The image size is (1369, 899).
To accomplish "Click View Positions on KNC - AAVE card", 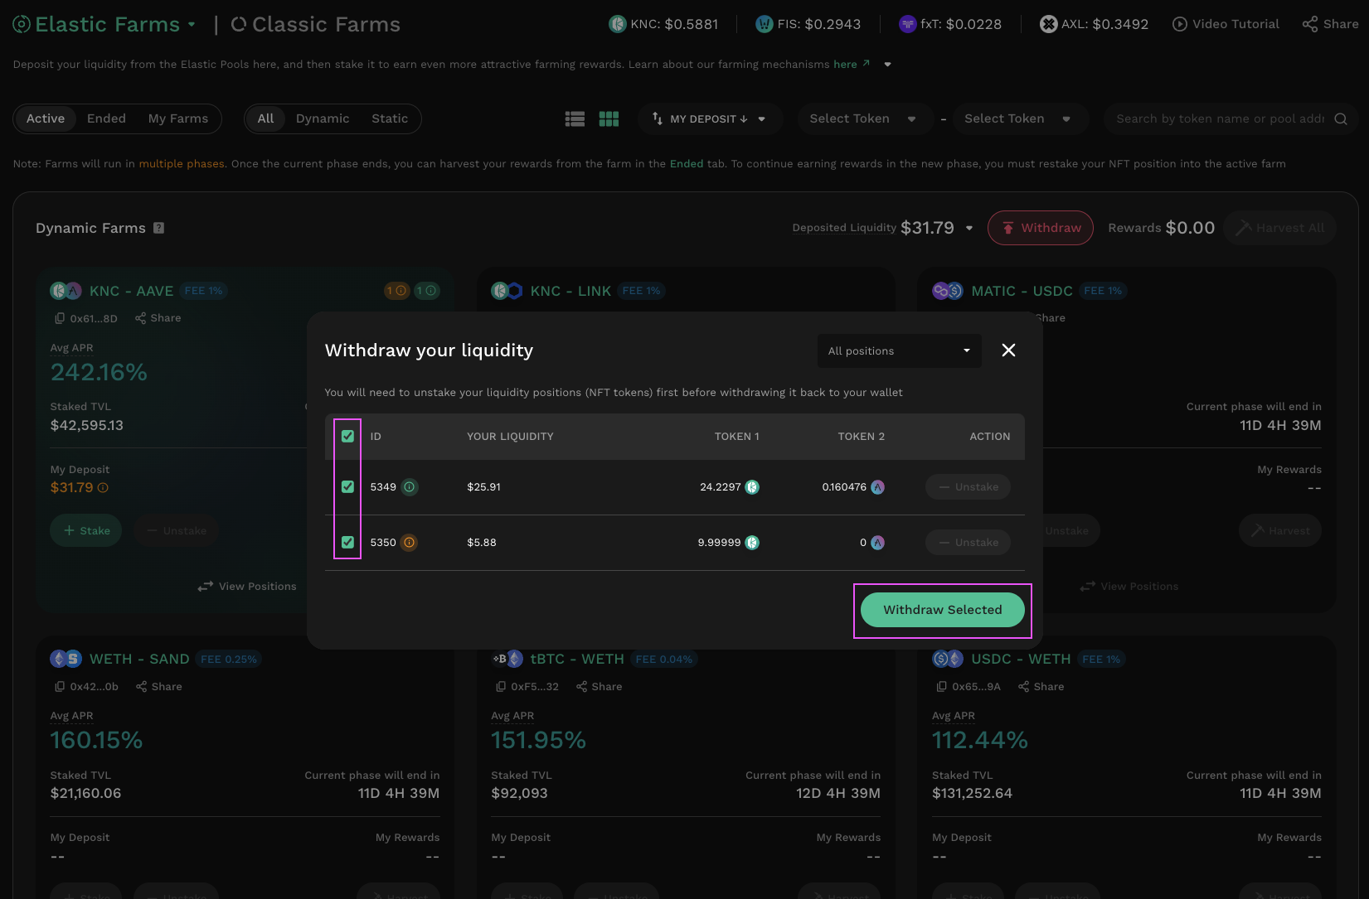I will (247, 587).
